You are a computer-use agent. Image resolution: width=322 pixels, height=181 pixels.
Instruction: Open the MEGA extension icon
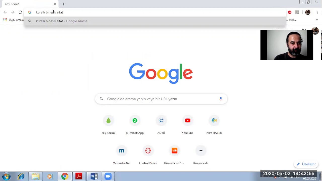coord(290,12)
